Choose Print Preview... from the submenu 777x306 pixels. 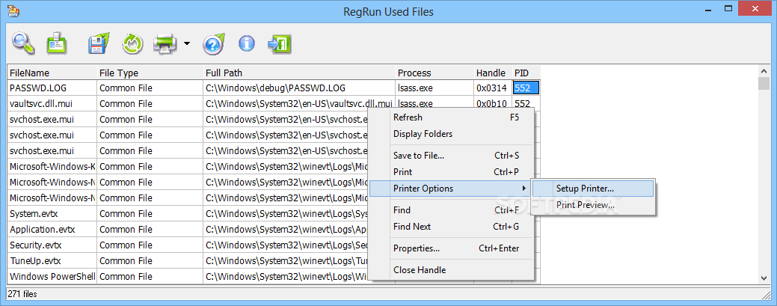(x=592, y=205)
